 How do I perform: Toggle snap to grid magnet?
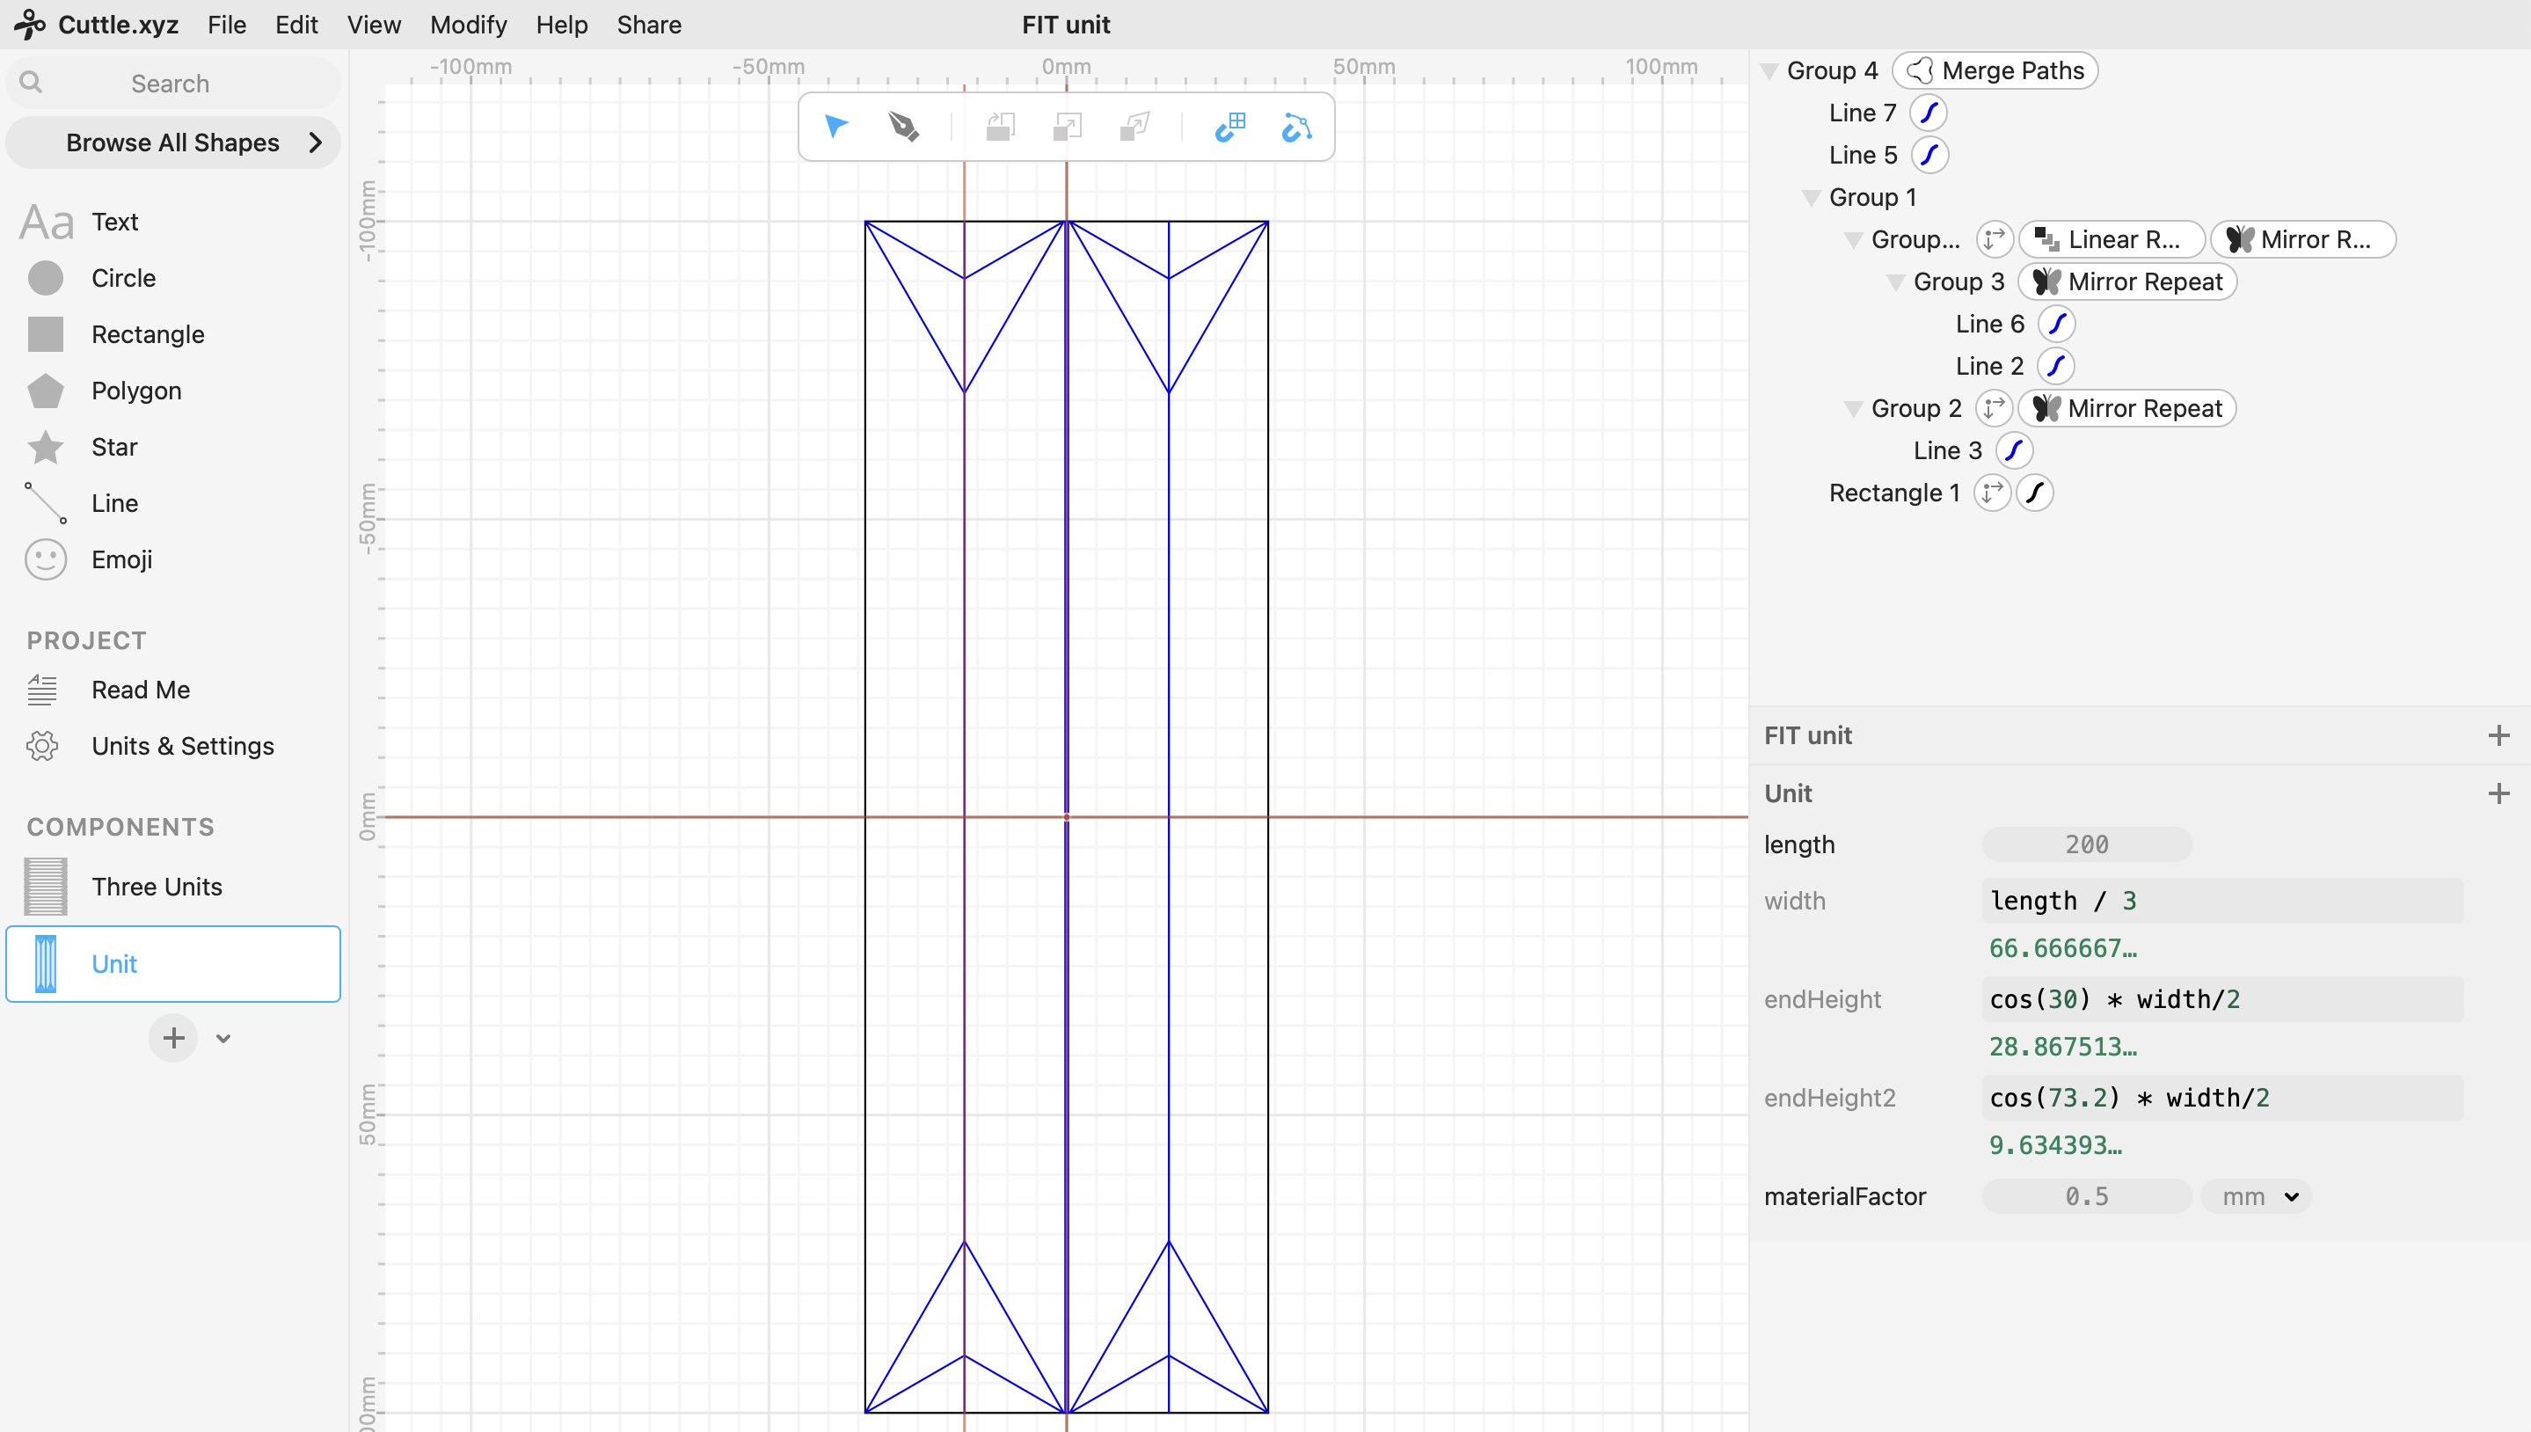tap(1230, 127)
